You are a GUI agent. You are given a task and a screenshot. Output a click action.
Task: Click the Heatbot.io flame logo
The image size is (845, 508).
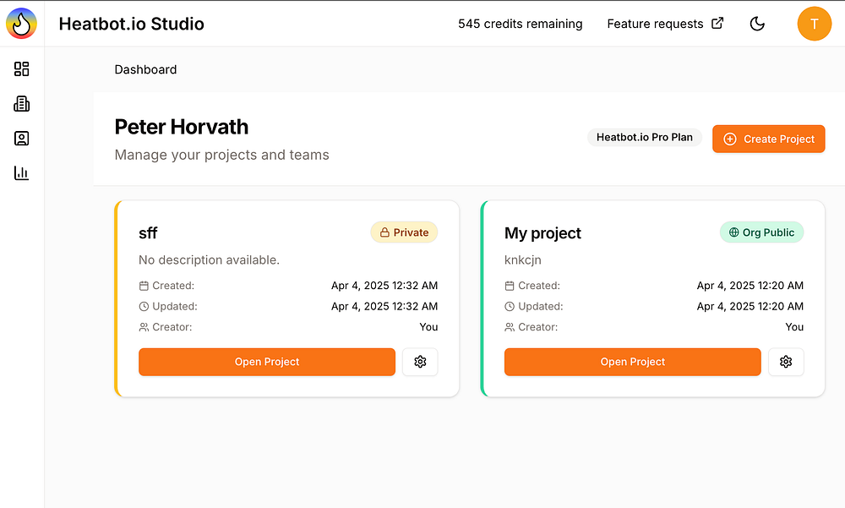[x=21, y=24]
